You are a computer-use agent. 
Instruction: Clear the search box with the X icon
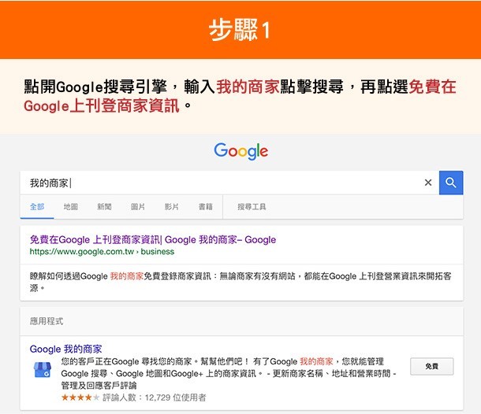click(428, 183)
